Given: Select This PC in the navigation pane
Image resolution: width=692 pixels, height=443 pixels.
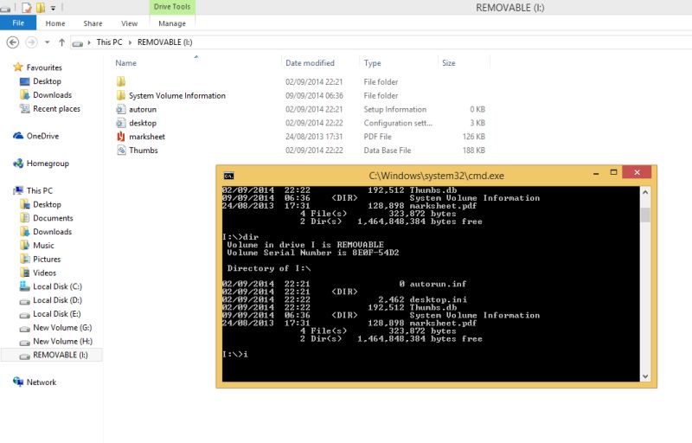Looking at the screenshot, I should (39, 190).
